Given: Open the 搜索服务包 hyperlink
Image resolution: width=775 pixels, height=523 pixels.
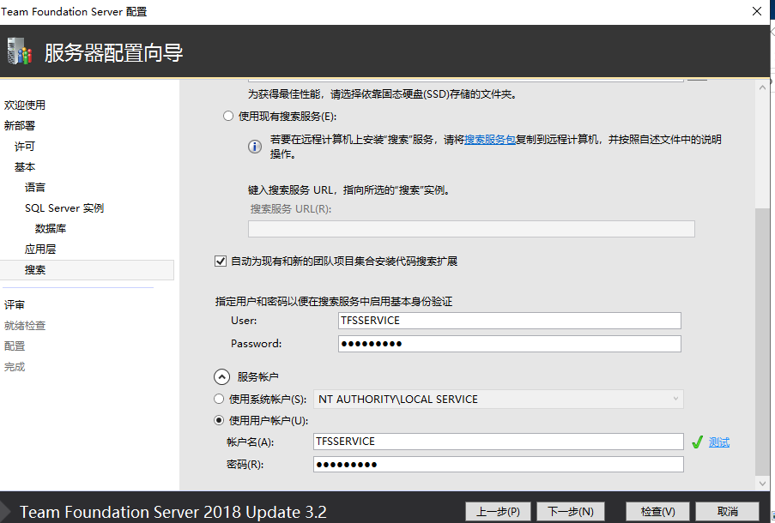Looking at the screenshot, I should pyautogui.click(x=490, y=140).
